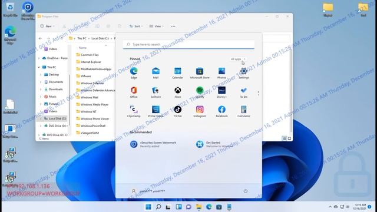Open Disney+ pinned app
Viewport: 377px width, 212px height.
[x=221, y=92]
